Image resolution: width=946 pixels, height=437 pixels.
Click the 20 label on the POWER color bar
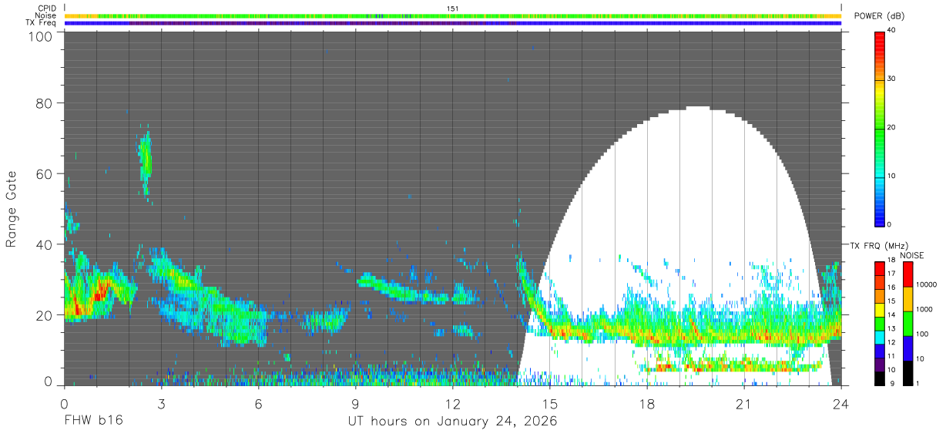click(891, 127)
